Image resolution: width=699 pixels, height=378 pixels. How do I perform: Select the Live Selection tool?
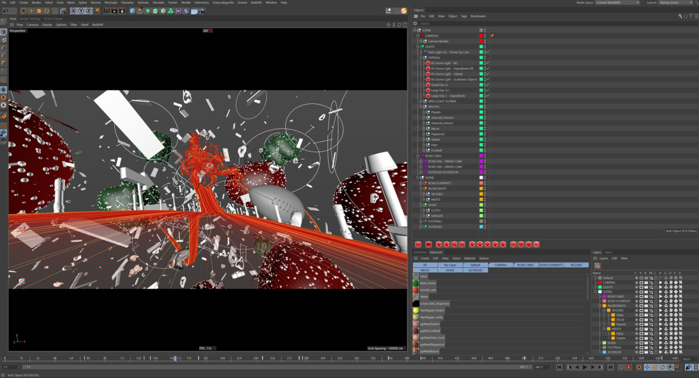tap(23, 11)
